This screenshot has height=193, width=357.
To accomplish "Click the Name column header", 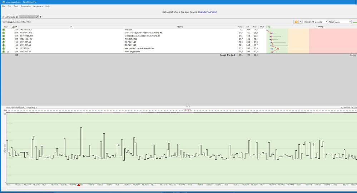I will (180, 27).
